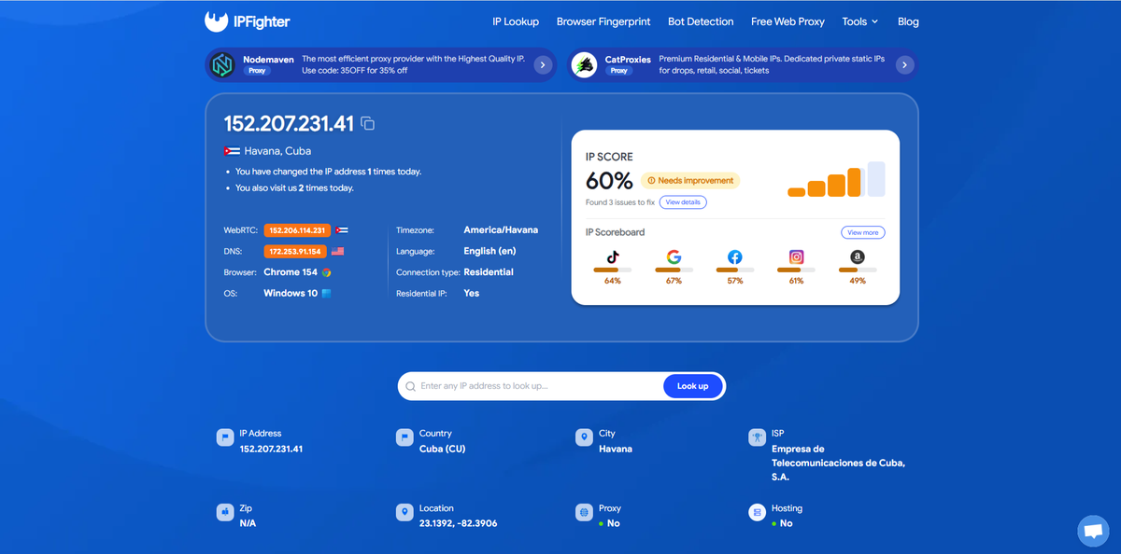Click View details under IP score
The image size is (1121, 554).
(683, 202)
